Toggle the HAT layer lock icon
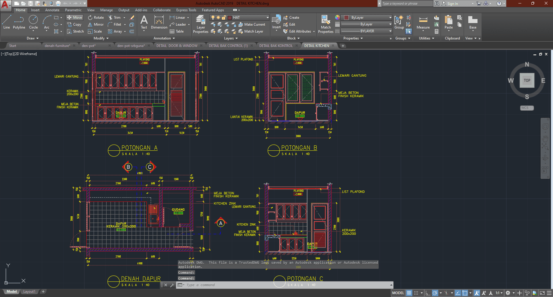Viewport: 553px width, 297px height. (x=224, y=18)
